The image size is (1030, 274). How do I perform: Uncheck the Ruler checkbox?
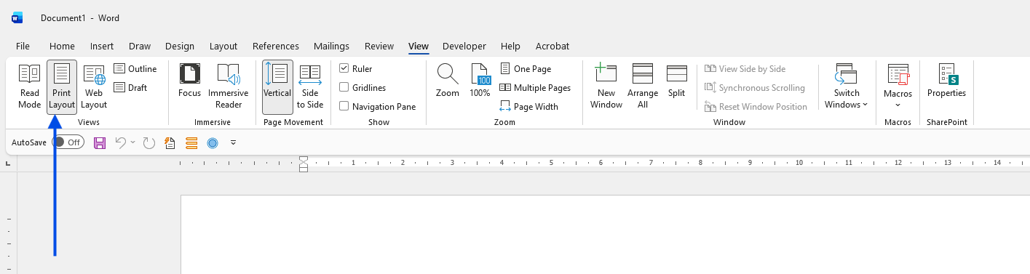tap(344, 69)
